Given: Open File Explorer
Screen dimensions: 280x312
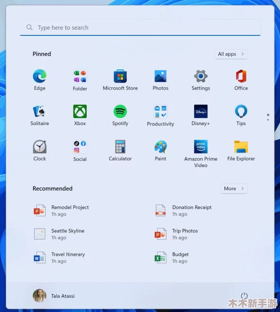Looking at the screenshot, I should click(241, 147).
